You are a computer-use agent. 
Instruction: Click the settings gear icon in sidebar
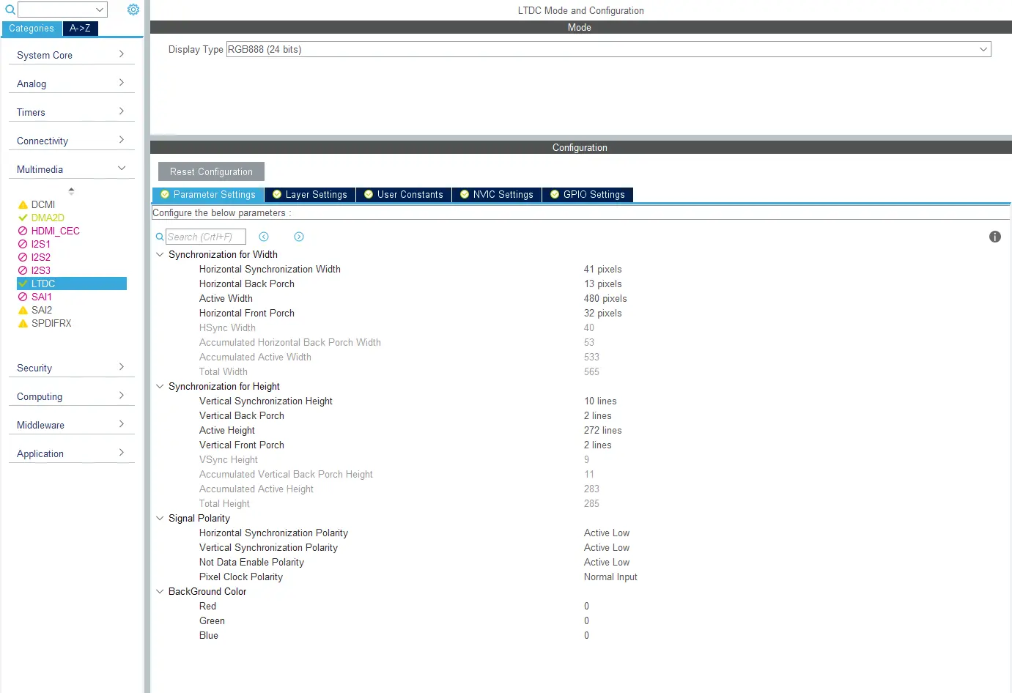click(133, 10)
